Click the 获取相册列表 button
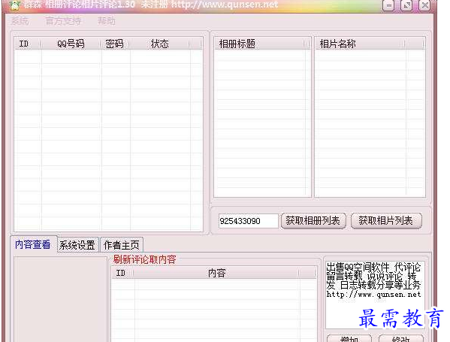450x342 pixels. click(x=313, y=221)
